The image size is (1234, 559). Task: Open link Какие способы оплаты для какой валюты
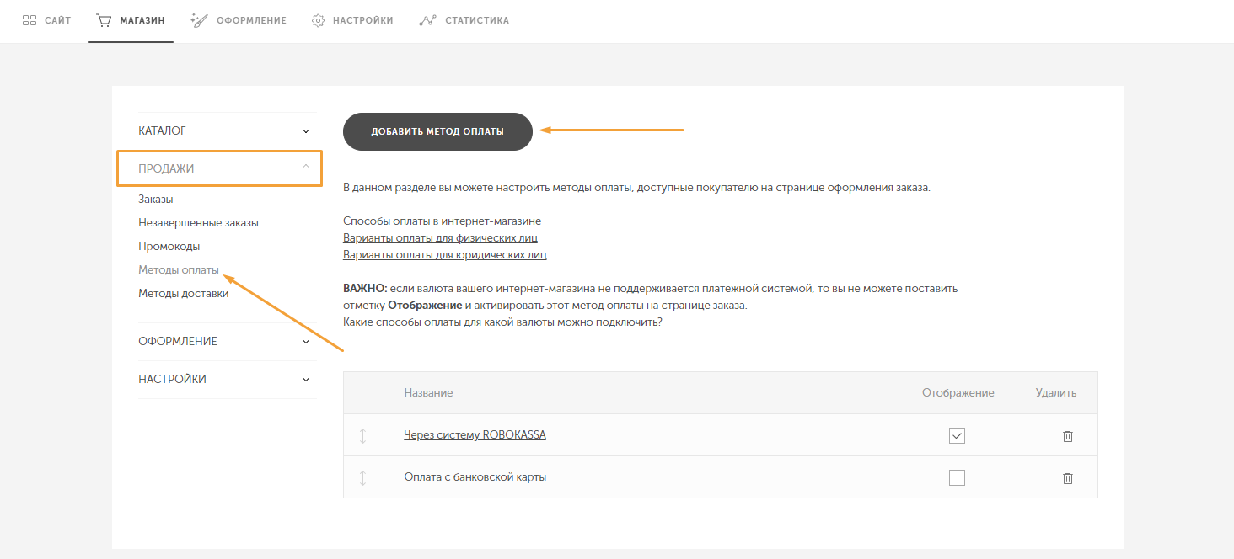(502, 322)
